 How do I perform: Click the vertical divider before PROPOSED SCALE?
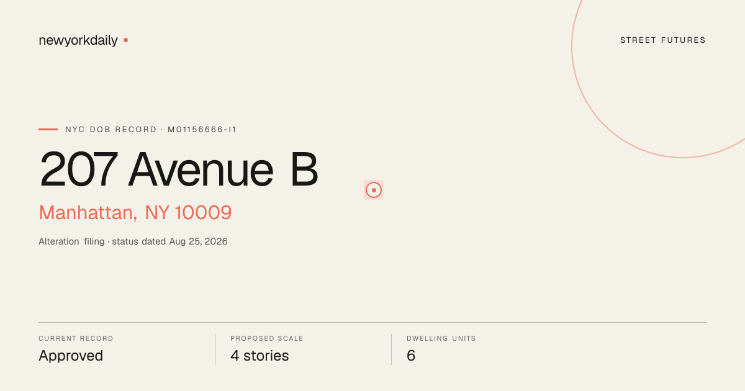click(215, 349)
